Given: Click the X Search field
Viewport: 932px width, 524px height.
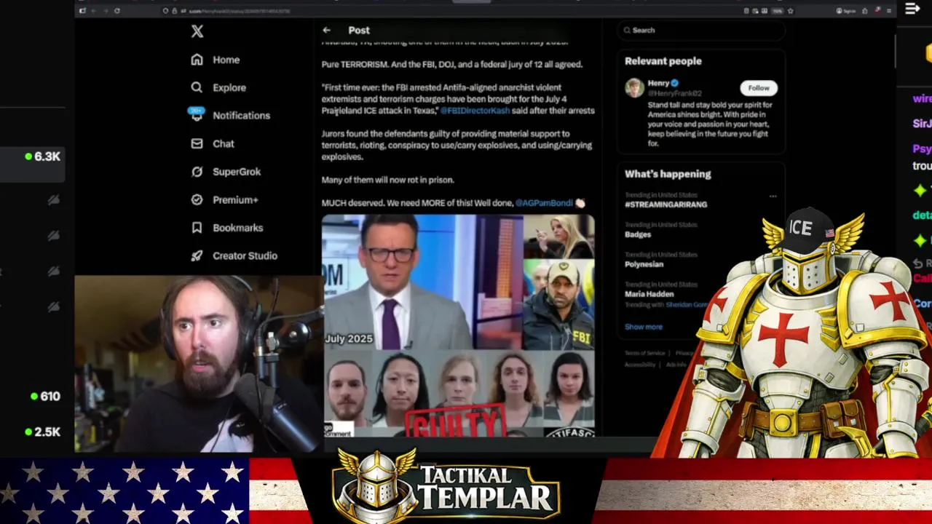Looking at the screenshot, I should click(x=701, y=30).
